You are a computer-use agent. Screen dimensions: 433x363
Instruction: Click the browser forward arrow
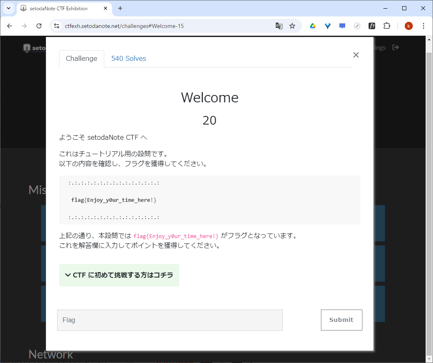24,26
